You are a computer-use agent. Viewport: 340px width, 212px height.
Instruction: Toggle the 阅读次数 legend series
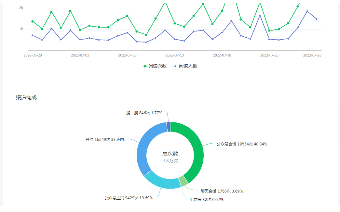coord(155,66)
